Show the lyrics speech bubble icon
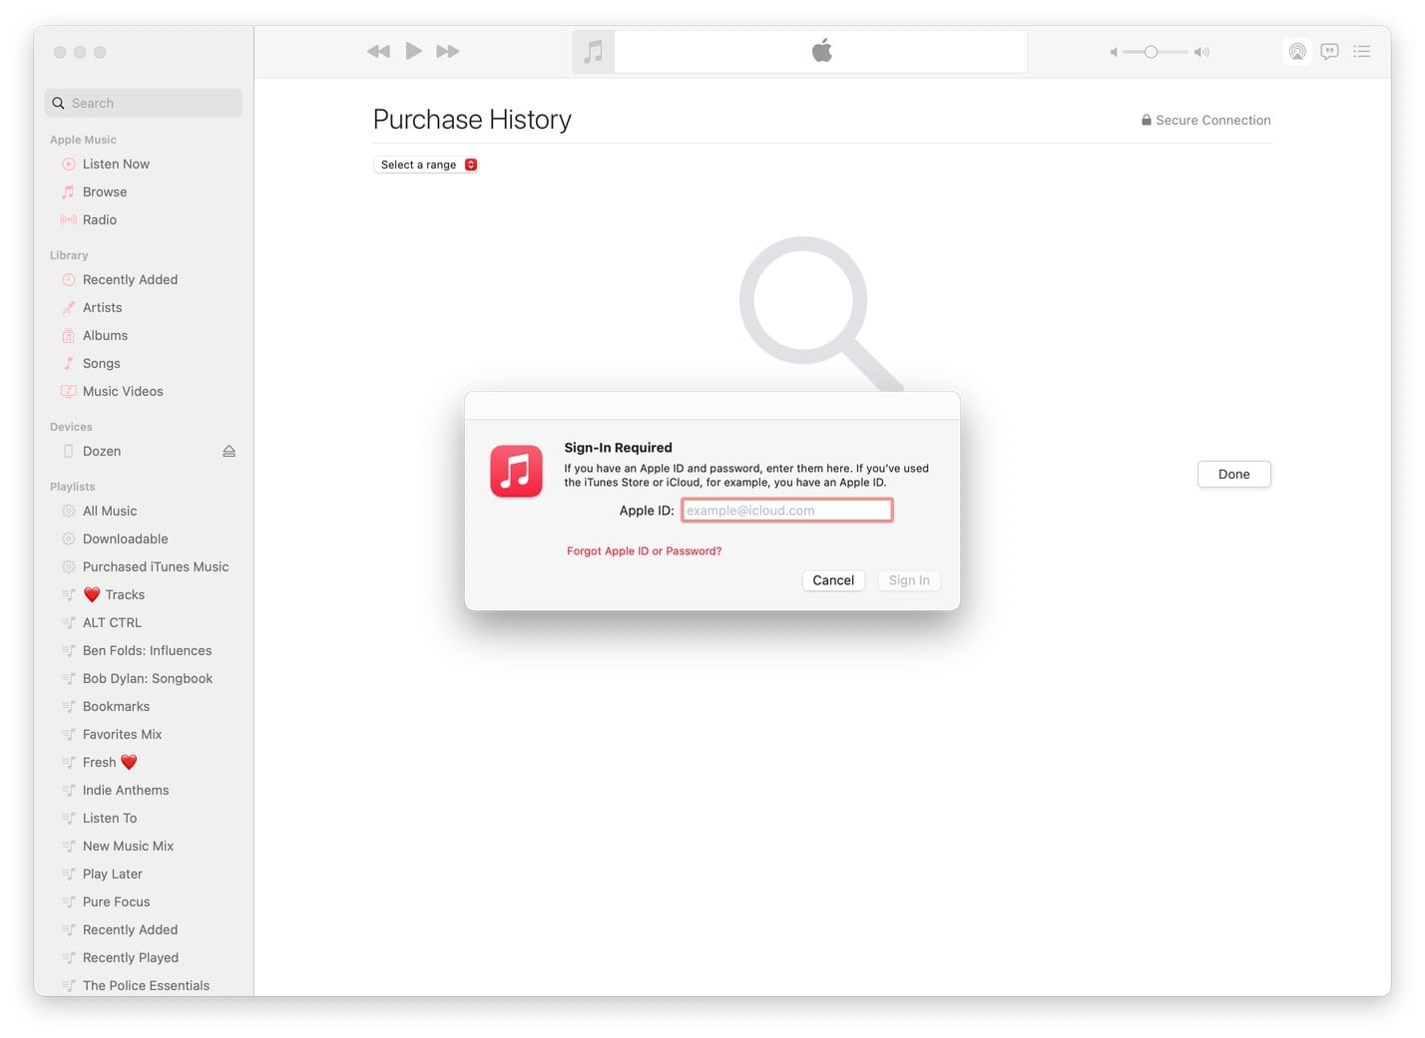 1329,52
